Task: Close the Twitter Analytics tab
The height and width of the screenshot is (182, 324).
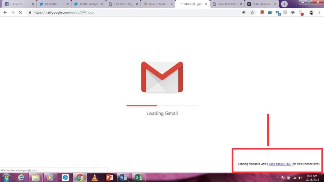Action: point(102,4)
